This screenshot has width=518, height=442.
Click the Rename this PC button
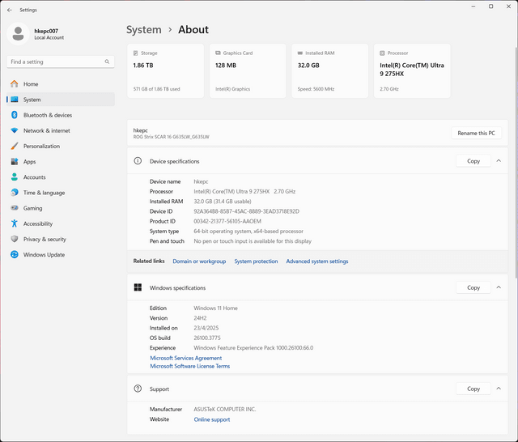(476, 133)
